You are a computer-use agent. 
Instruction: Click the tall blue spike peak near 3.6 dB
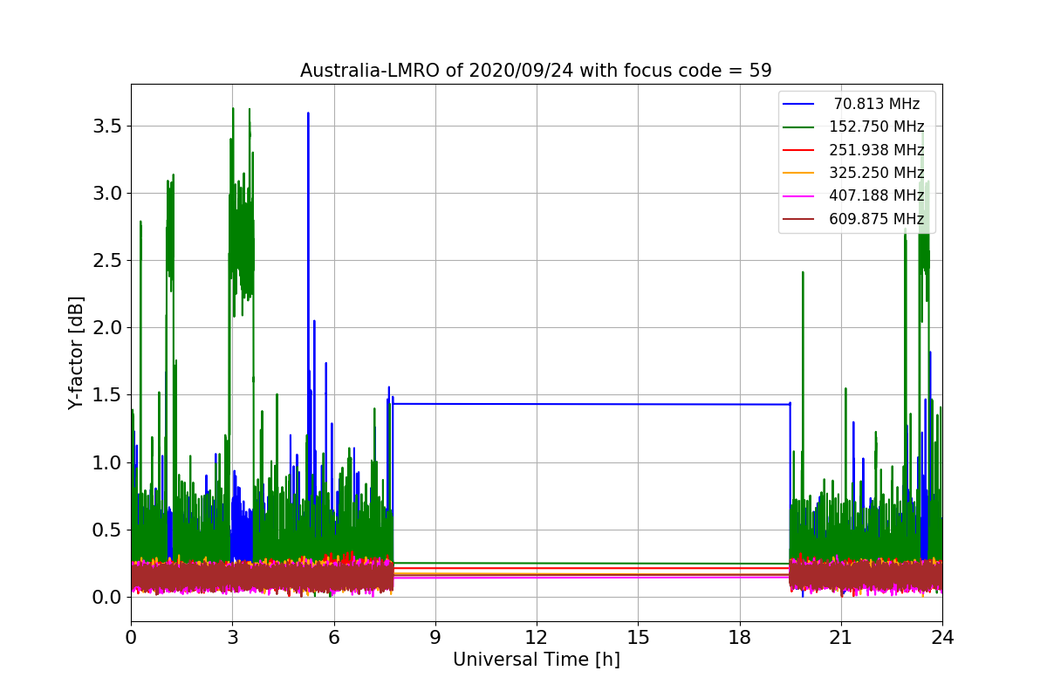[x=308, y=114]
